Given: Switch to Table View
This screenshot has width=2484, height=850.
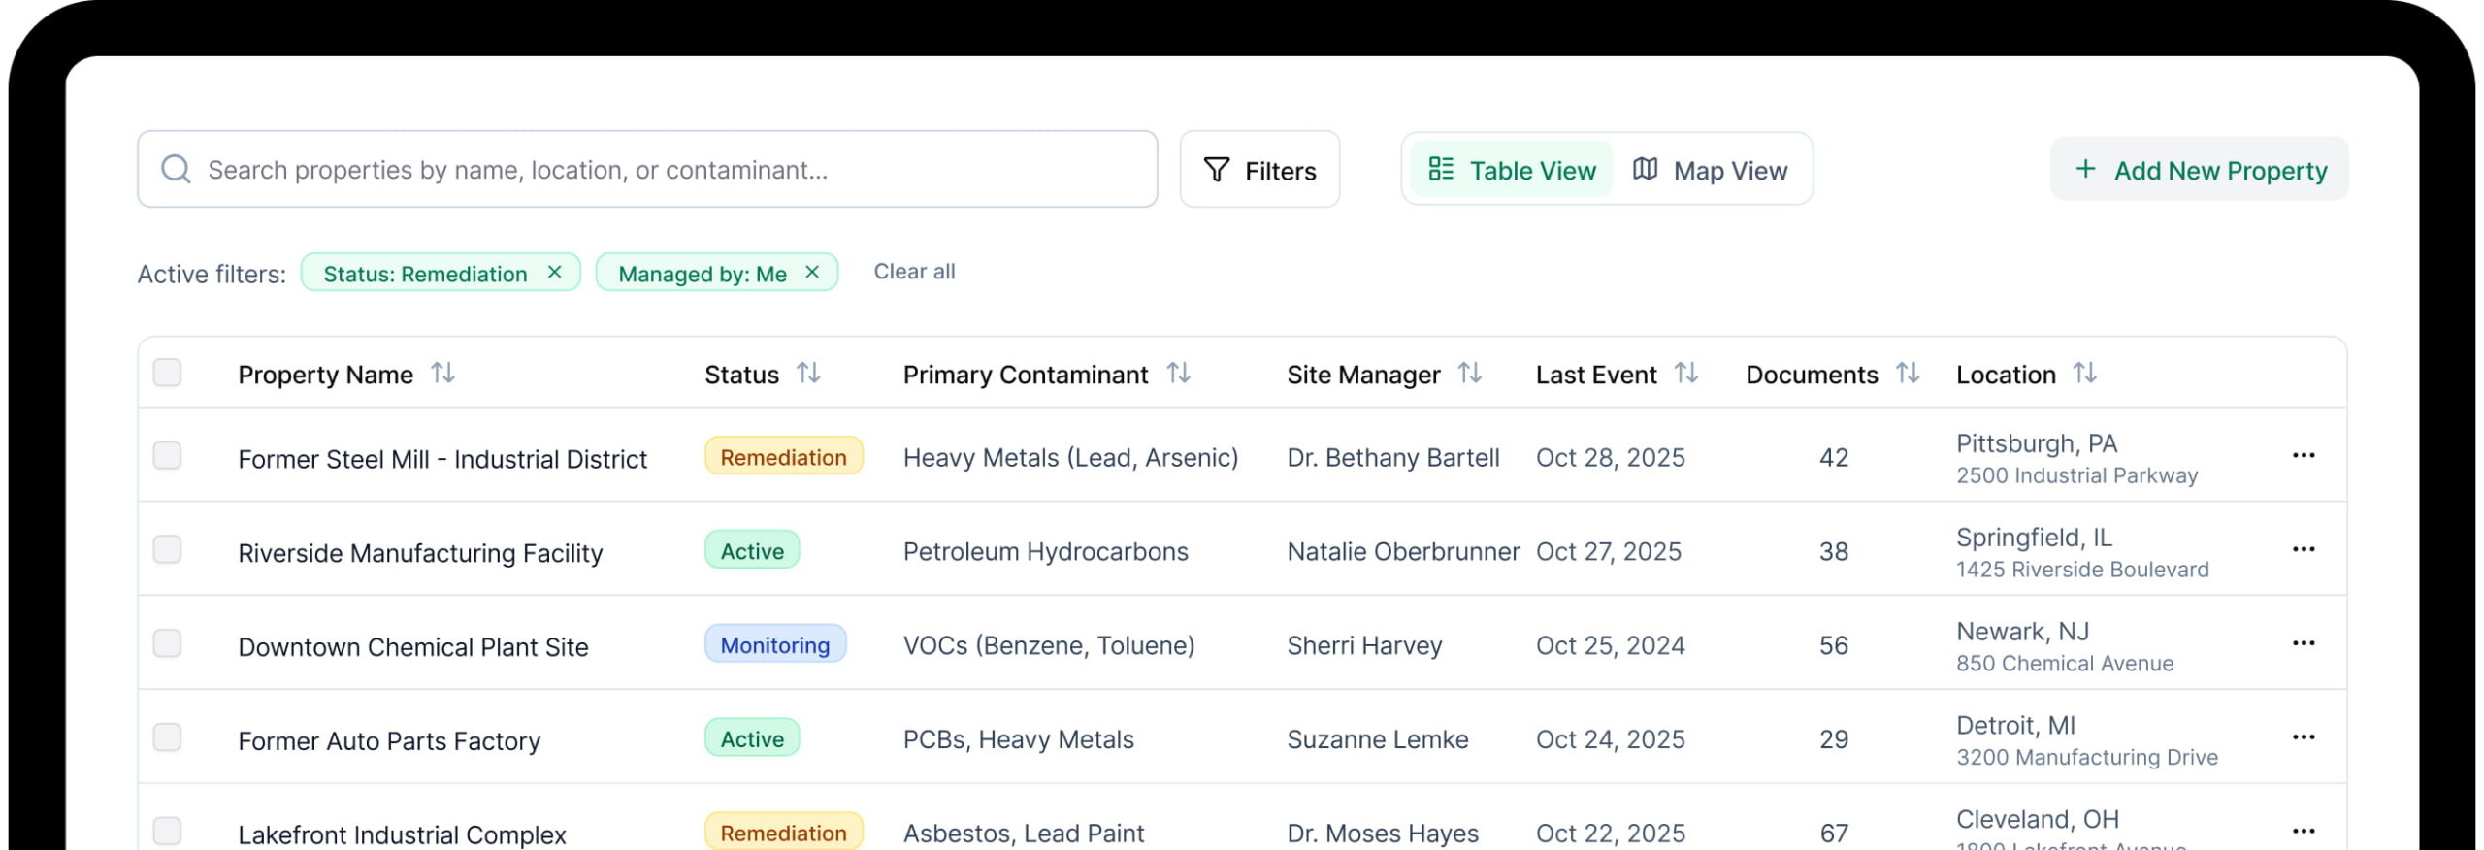Looking at the screenshot, I should click(1511, 170).
